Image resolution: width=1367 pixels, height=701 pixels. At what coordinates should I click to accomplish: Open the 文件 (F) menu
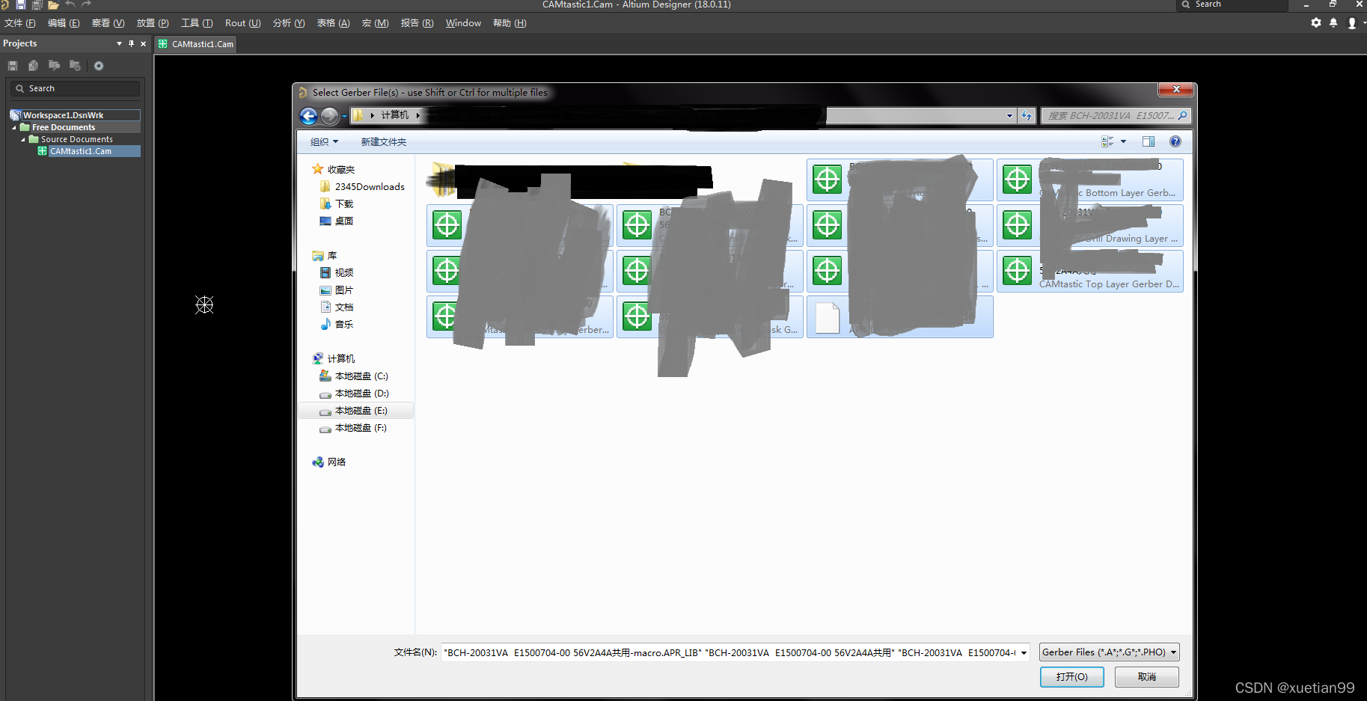coord(20,23)
